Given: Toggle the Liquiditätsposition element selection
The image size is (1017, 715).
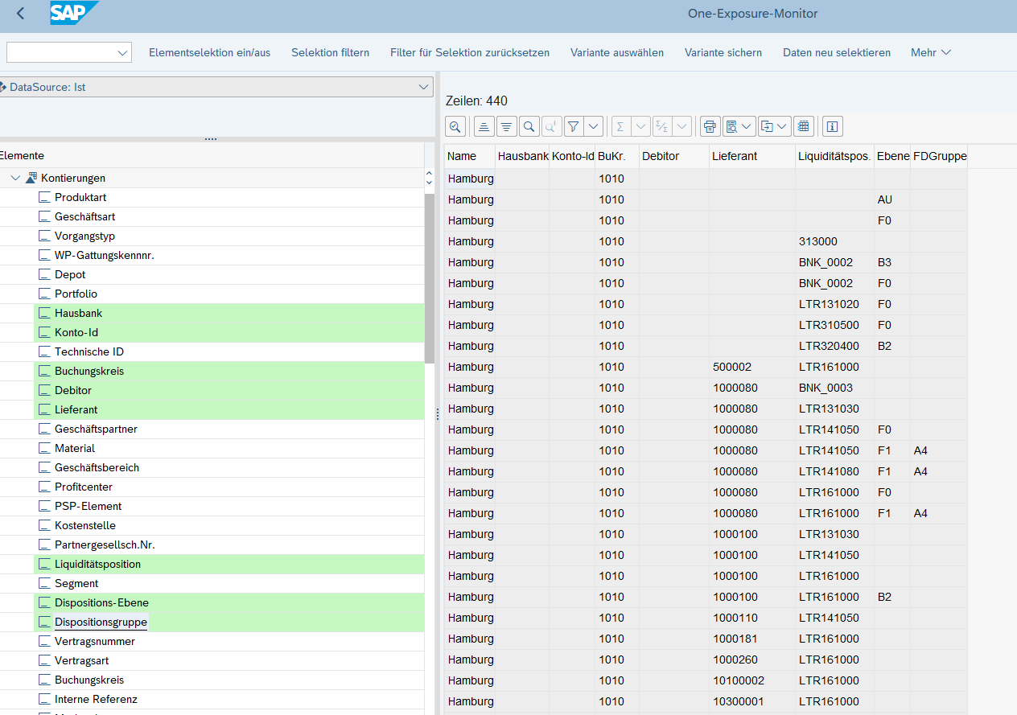Looking at the screenshot, I should click(97, 565).
